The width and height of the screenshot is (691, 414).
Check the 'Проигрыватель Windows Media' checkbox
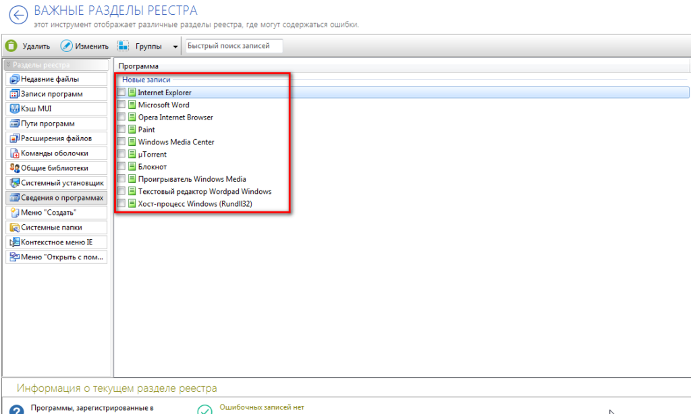[121, 178]
